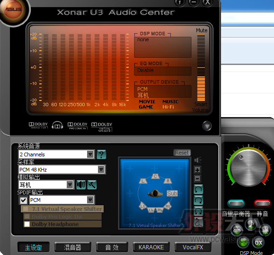Click the Dolby Pro Logic IIx logo
Screen dimensions: 274x255
click(x=77, y=126)
